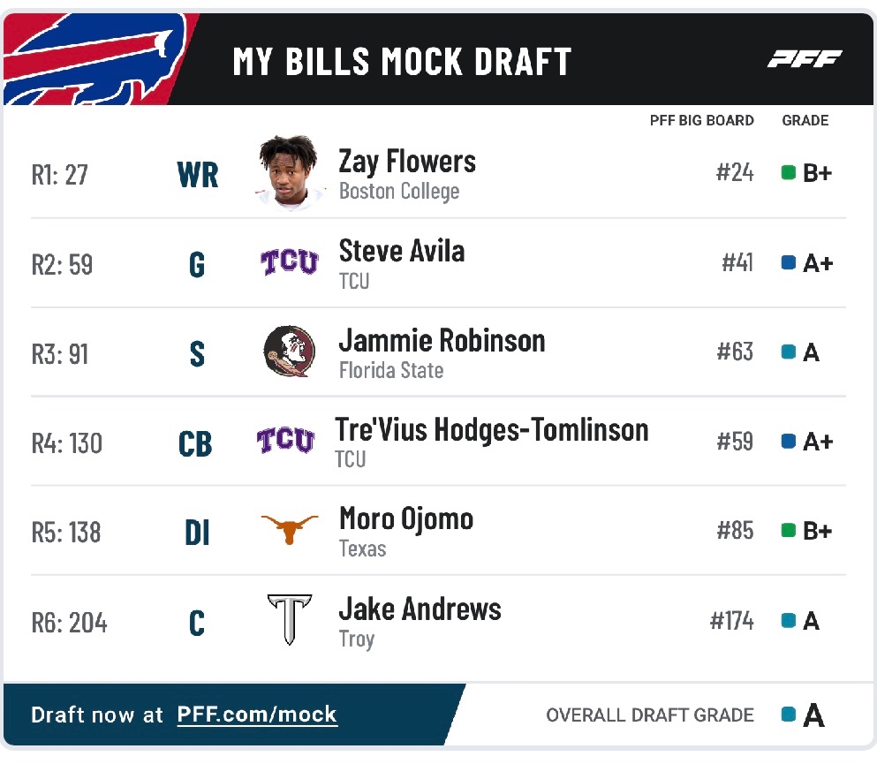
Task: Click blue A+ grade swatch for Steve Avila
Action: tap(788, 262)
